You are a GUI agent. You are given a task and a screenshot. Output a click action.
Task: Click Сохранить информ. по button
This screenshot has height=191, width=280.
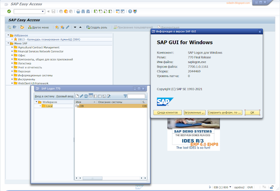[x=225, y=113]
